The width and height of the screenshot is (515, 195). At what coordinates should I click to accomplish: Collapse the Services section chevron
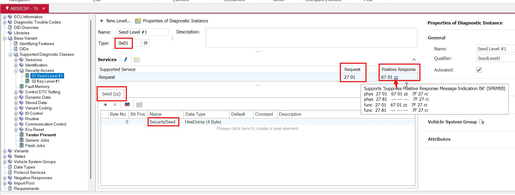[414, 60]
